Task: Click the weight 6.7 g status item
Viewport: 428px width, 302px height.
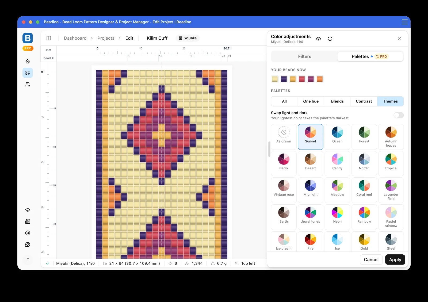Action: [219, 263]
